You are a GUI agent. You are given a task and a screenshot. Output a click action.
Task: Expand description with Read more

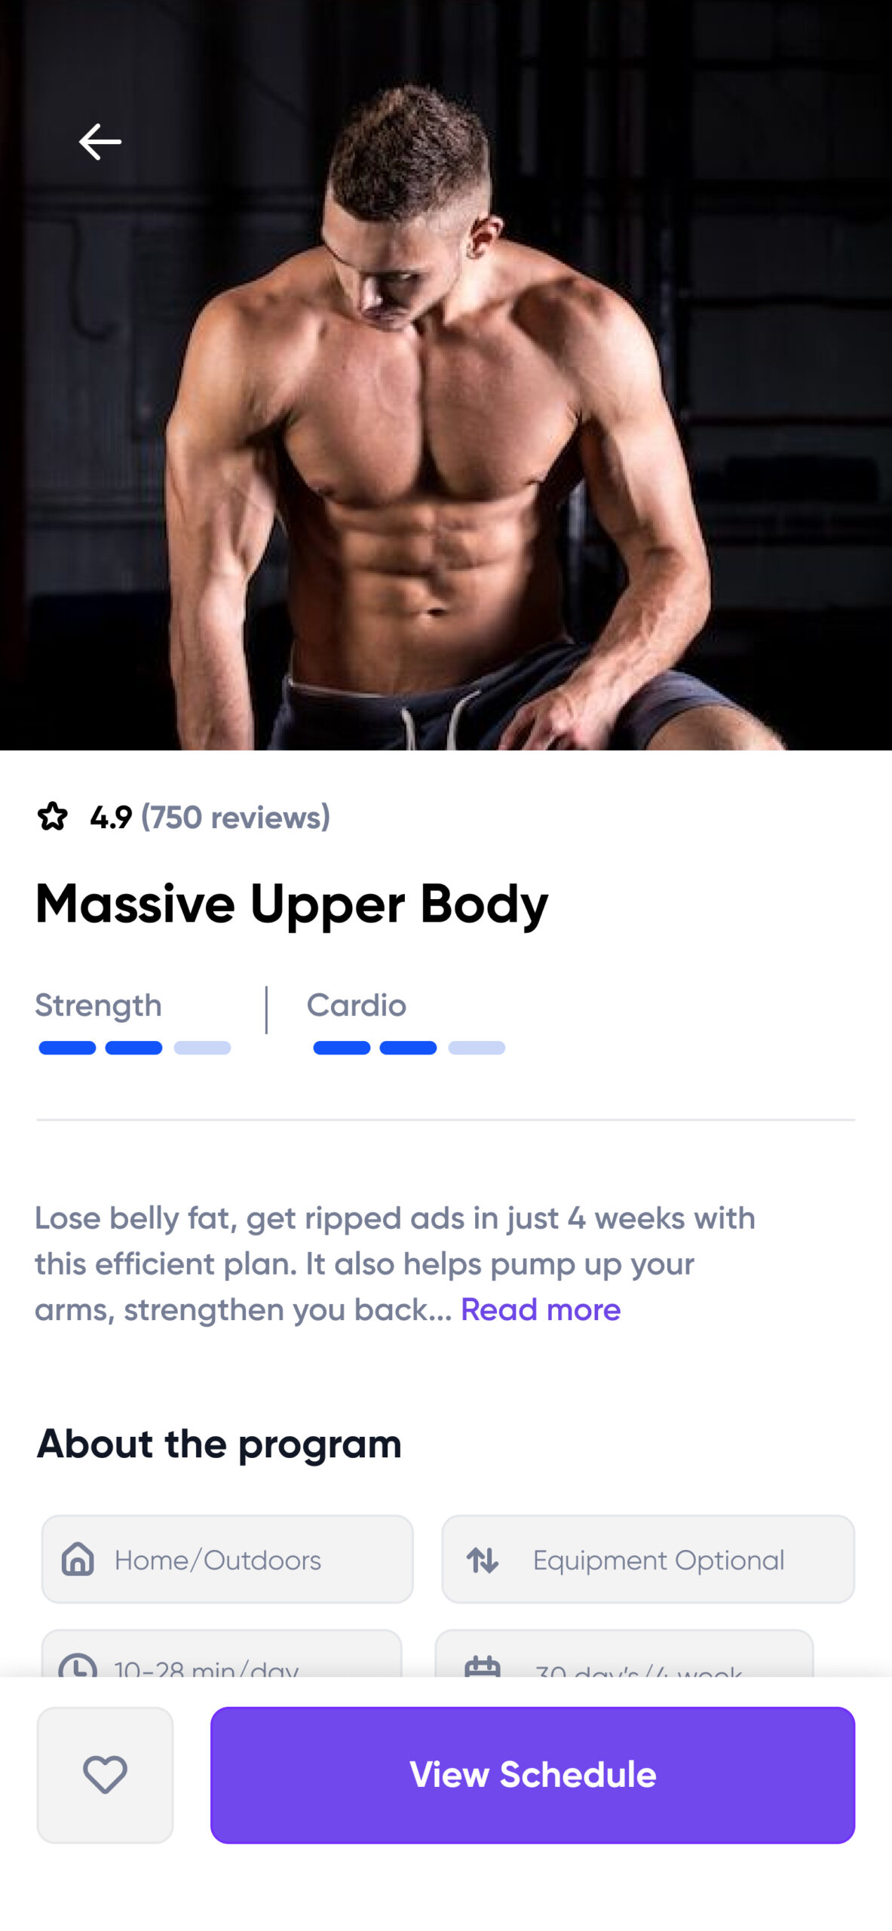coord(541,1309)
